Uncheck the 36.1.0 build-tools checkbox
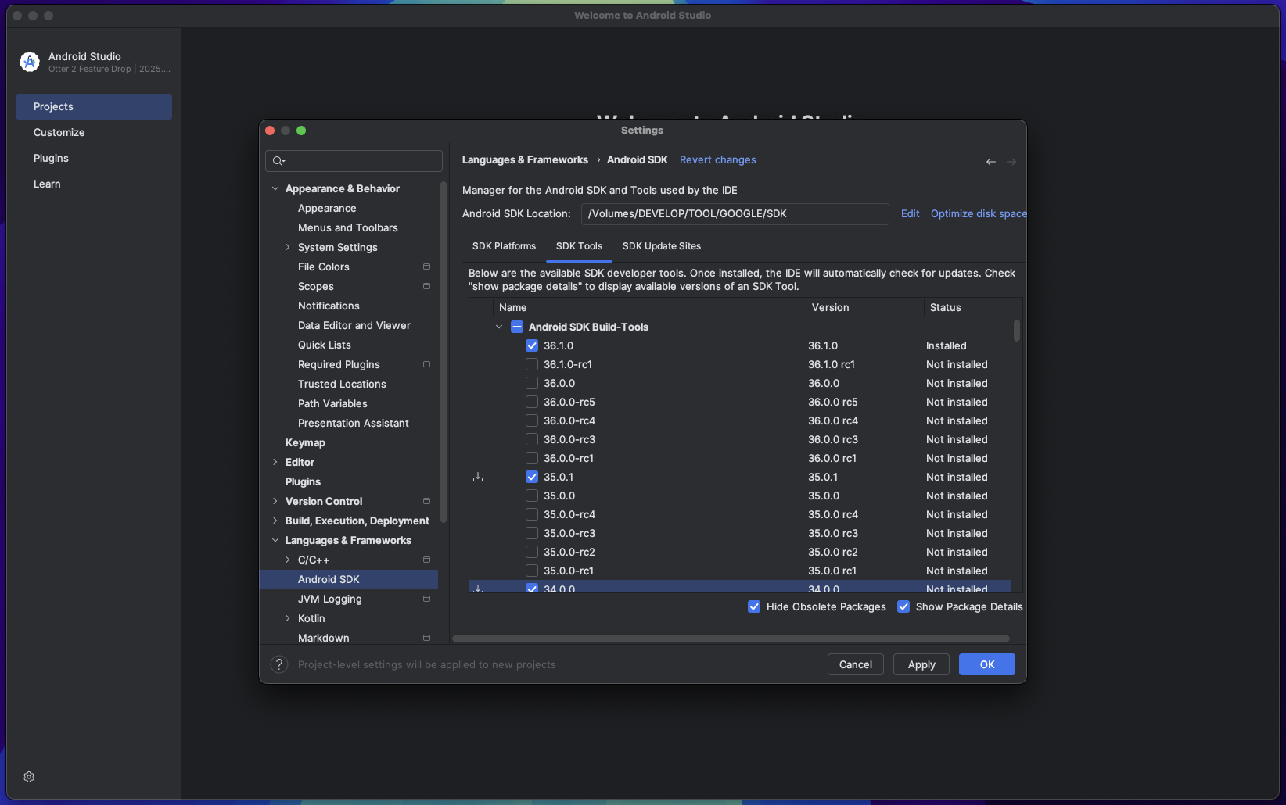Image resolution: width=1286 pixels, height=805 pixels. 532,346
